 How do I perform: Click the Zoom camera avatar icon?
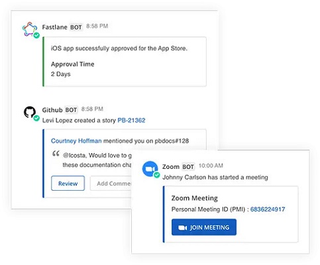tap(150, 169)
